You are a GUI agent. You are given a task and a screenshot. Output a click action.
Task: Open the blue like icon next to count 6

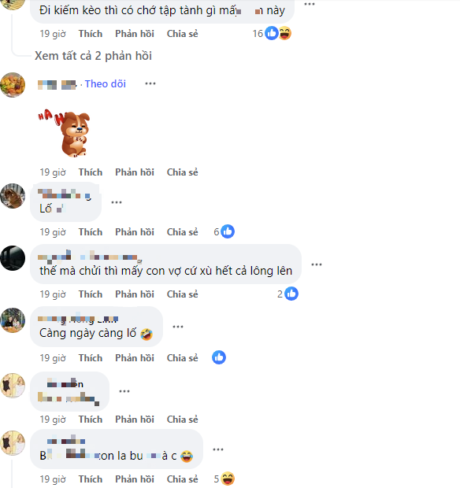click(x=228, y=231)
